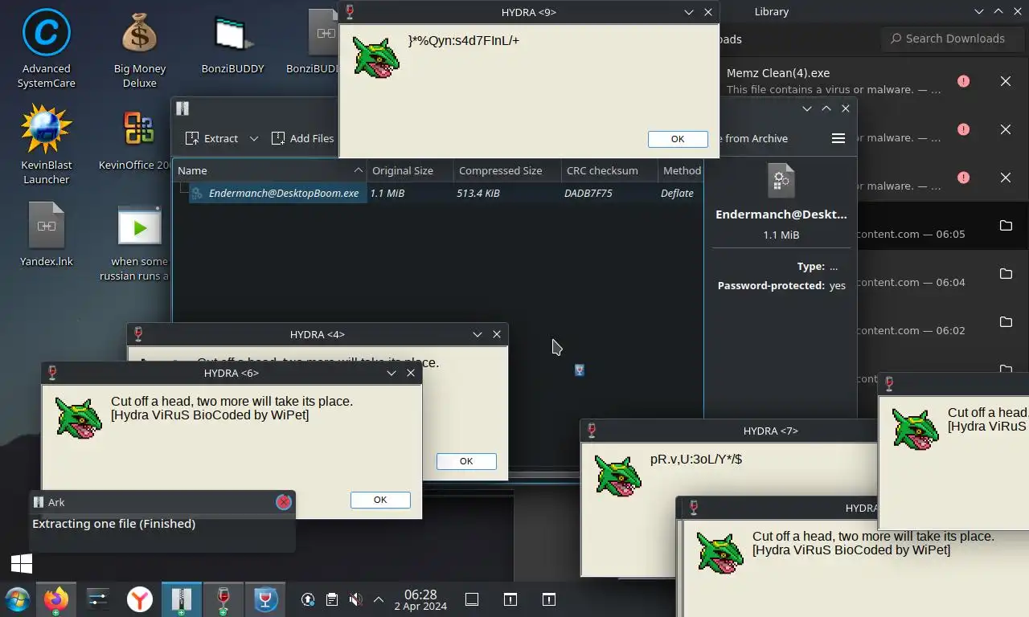The image size is (1029, 617).
Task: Open folder for the 06:04 download
Action: pyautogui.click(x=1006, y=274)
